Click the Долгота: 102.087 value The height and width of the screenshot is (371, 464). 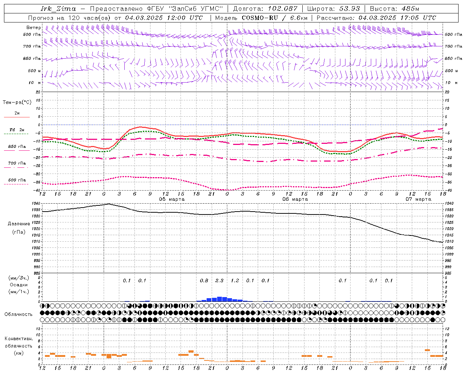[265, 9]
